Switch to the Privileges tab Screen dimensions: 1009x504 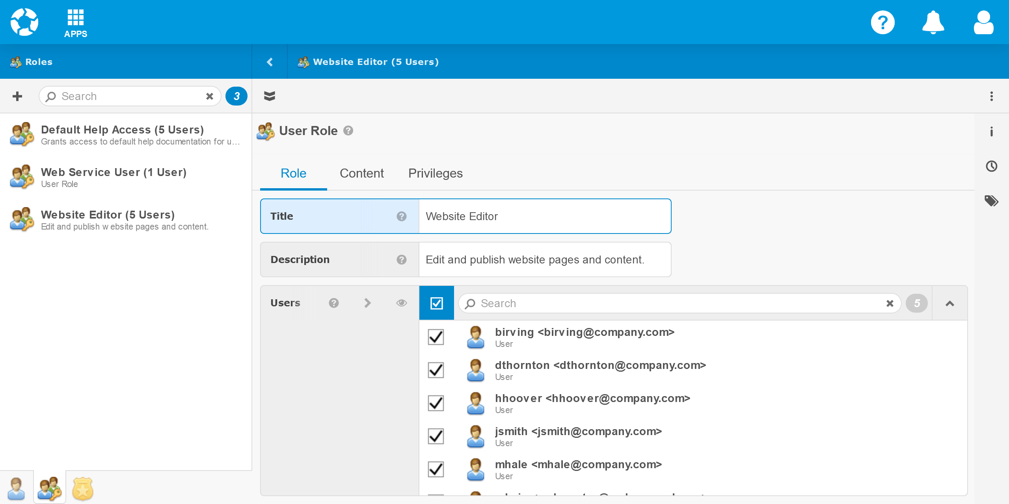[435, 173]
